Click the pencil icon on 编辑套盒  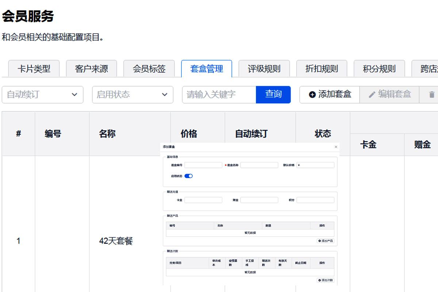click(x=372, y=95)
